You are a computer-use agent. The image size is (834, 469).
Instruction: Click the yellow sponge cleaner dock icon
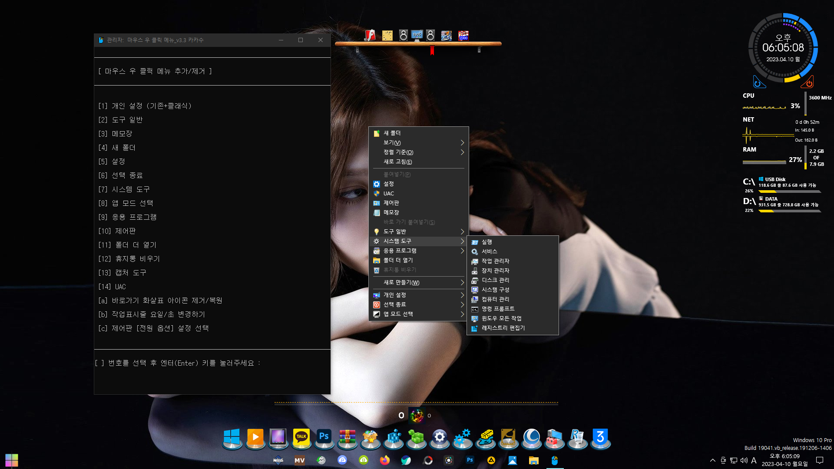pos(486,438)
